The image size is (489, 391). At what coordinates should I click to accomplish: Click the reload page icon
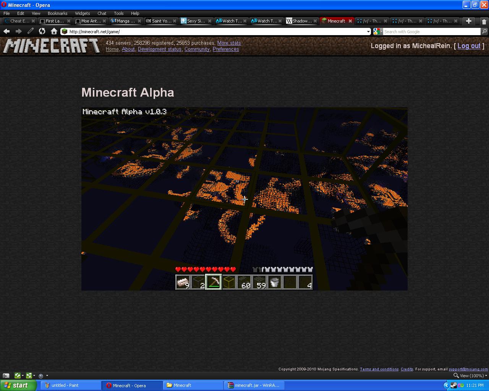42,31
